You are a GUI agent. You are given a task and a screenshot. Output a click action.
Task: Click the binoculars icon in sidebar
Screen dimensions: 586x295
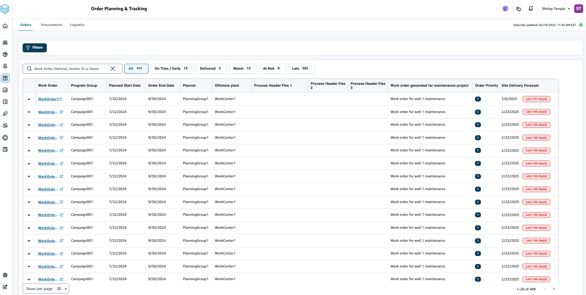5,43
